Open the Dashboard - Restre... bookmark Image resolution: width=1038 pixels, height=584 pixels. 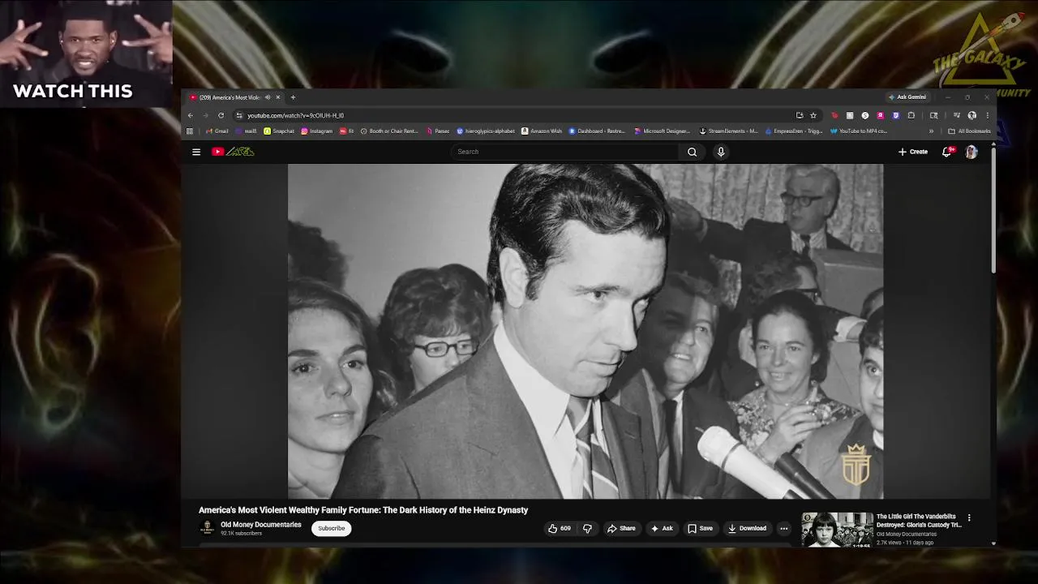[x=597, y=131]
